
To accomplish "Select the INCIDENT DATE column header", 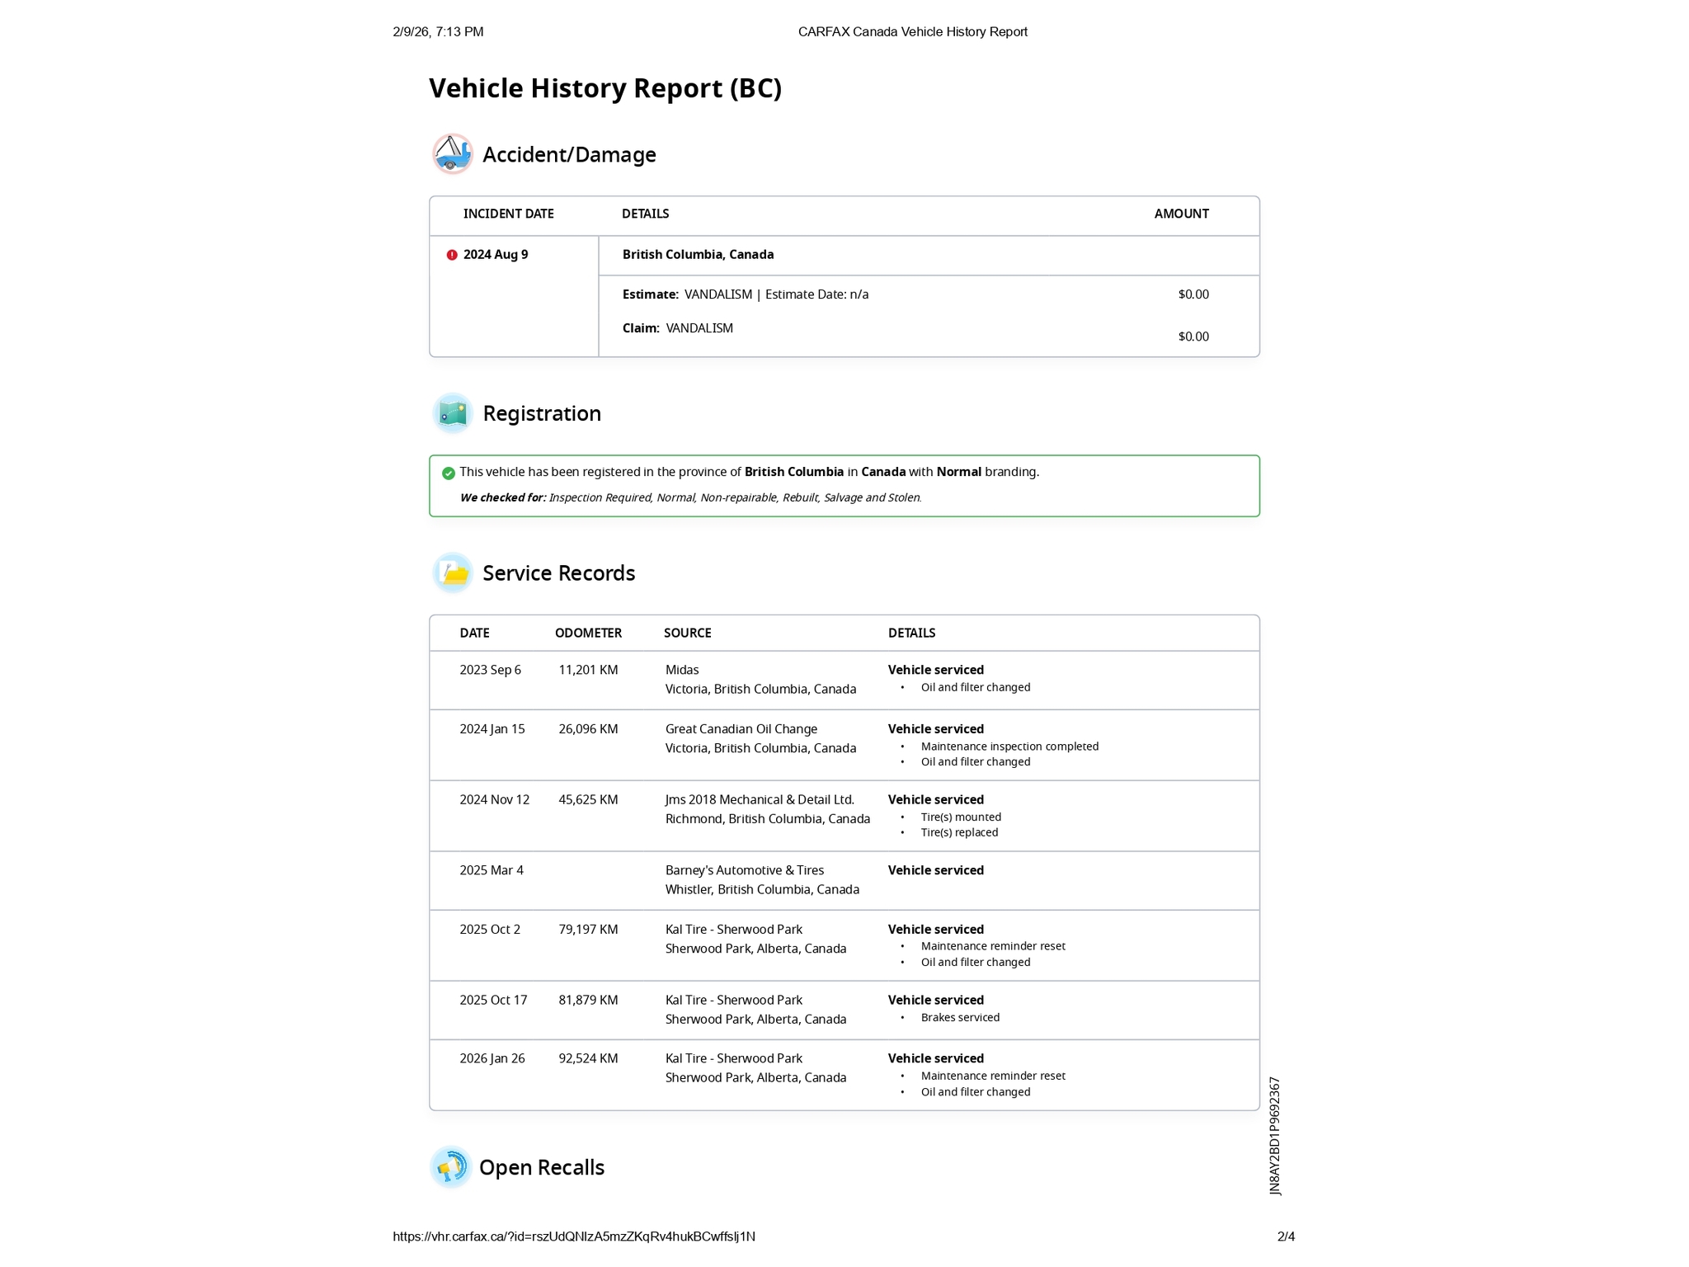I will pyautogui.click(x=508, y=214).
